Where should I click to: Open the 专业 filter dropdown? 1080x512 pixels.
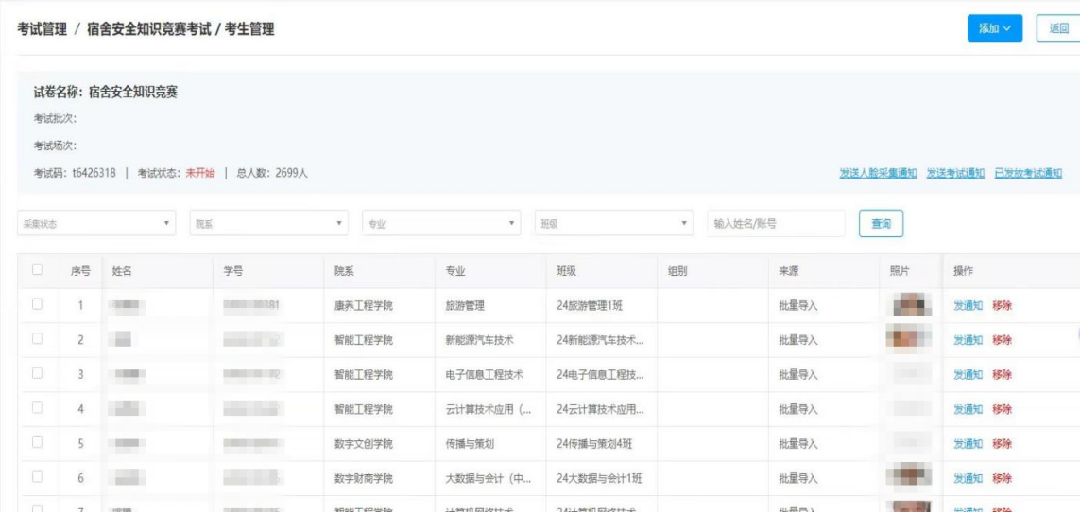coord(441,224)
